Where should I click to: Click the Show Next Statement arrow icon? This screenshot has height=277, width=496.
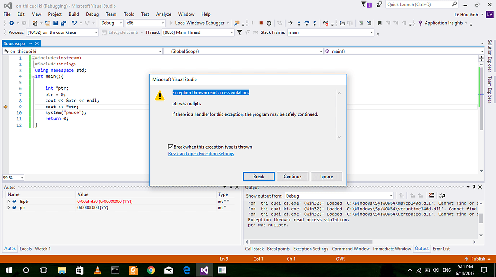[x=289, y=22]
